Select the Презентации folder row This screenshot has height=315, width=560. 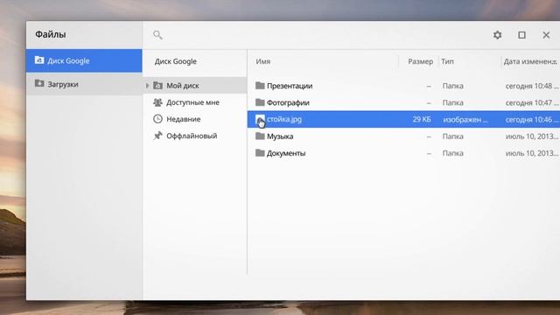coord(403,86)
